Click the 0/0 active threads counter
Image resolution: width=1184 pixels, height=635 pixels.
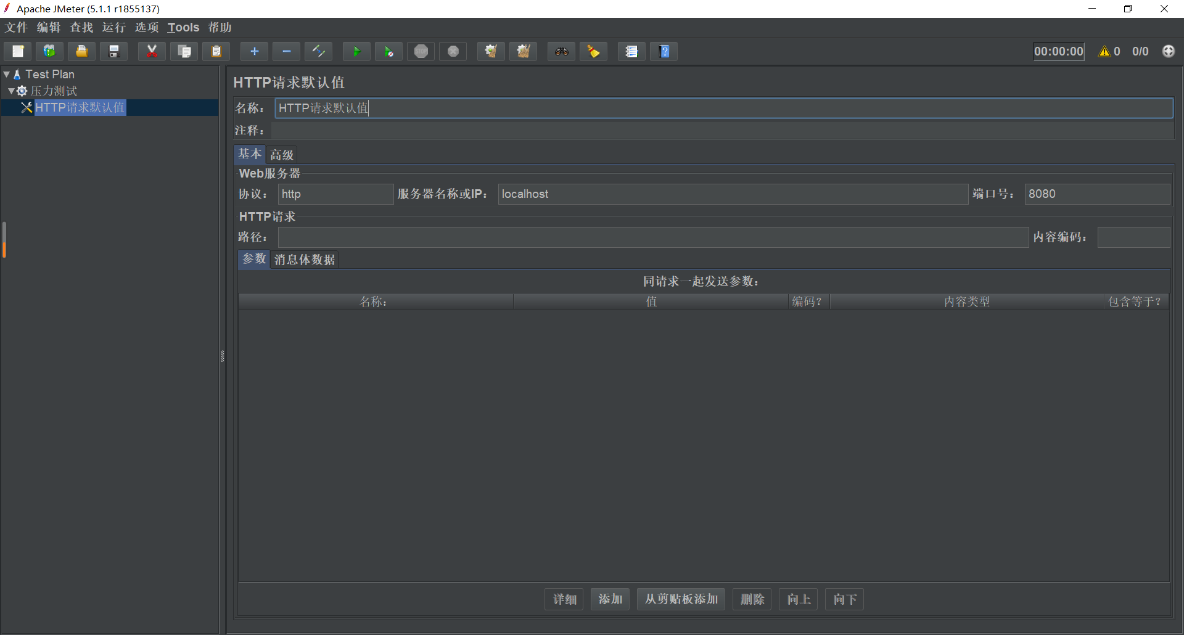click(x=1140, y=51)
